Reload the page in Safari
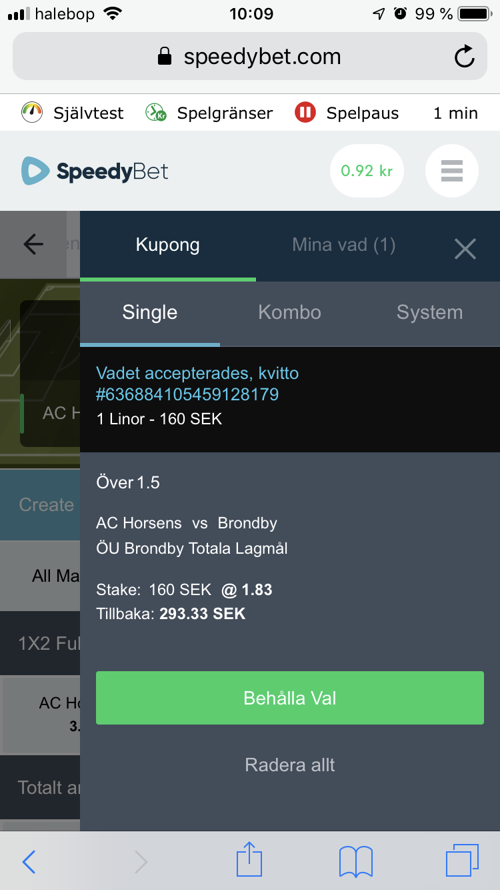The height and width of the screenshot is (890, 500). pyautogui.click(x=464, y=57)
